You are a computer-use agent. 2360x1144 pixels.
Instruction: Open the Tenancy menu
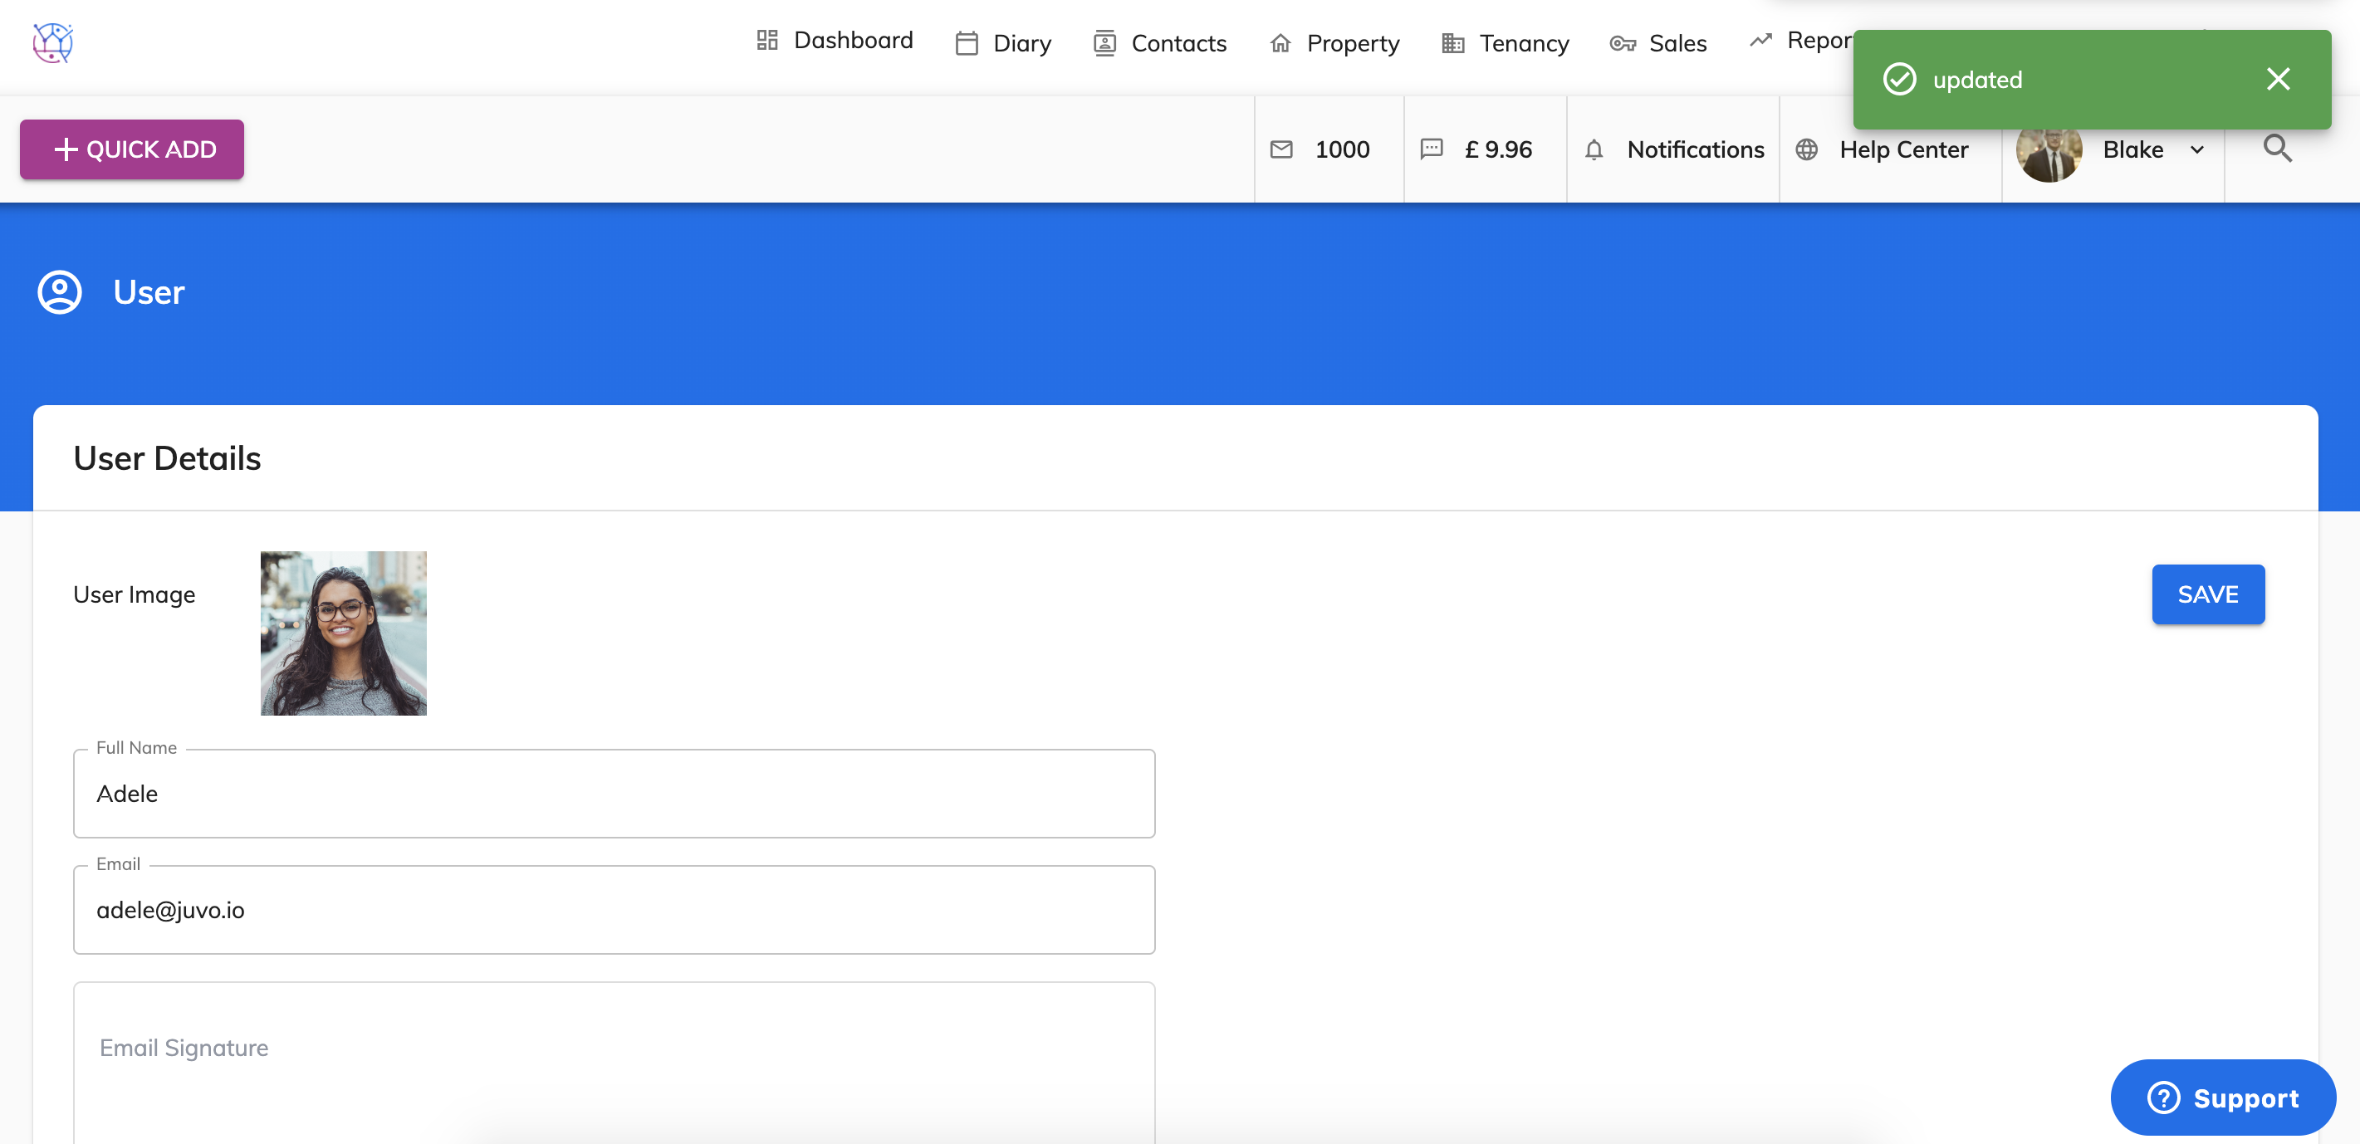[1506, 43]
